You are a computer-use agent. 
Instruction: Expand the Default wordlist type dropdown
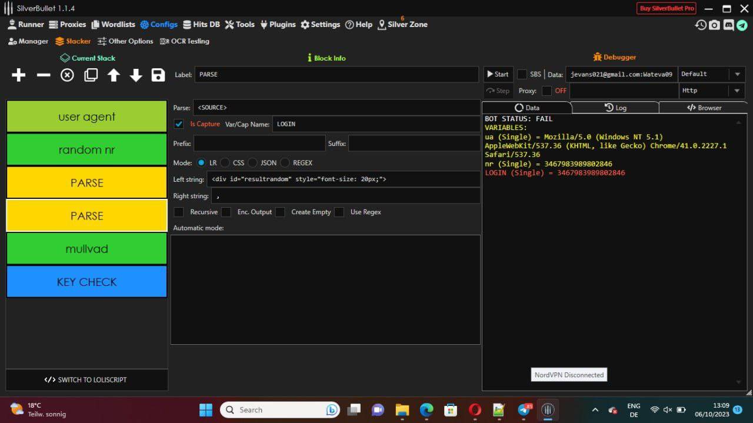(737, 74)
